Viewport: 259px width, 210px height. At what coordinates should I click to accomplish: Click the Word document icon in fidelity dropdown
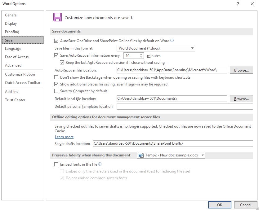pyautogui.click(x=141, y=155)
